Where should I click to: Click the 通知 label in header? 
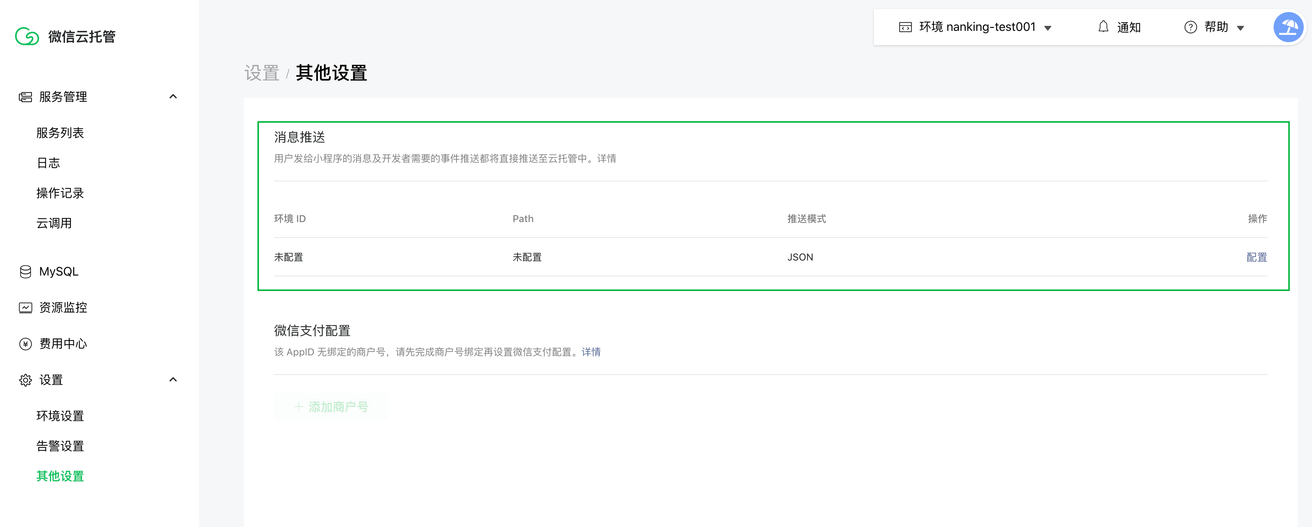point(1129,27)
